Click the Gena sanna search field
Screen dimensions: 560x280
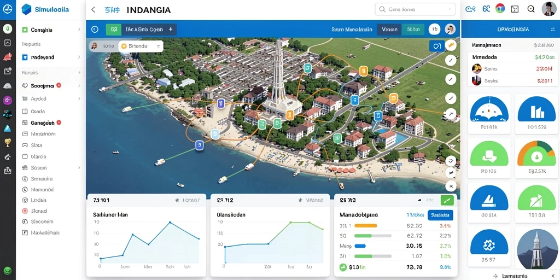click(x=416, y=9)
